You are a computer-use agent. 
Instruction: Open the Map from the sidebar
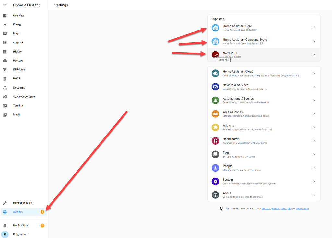pos(16,33)
